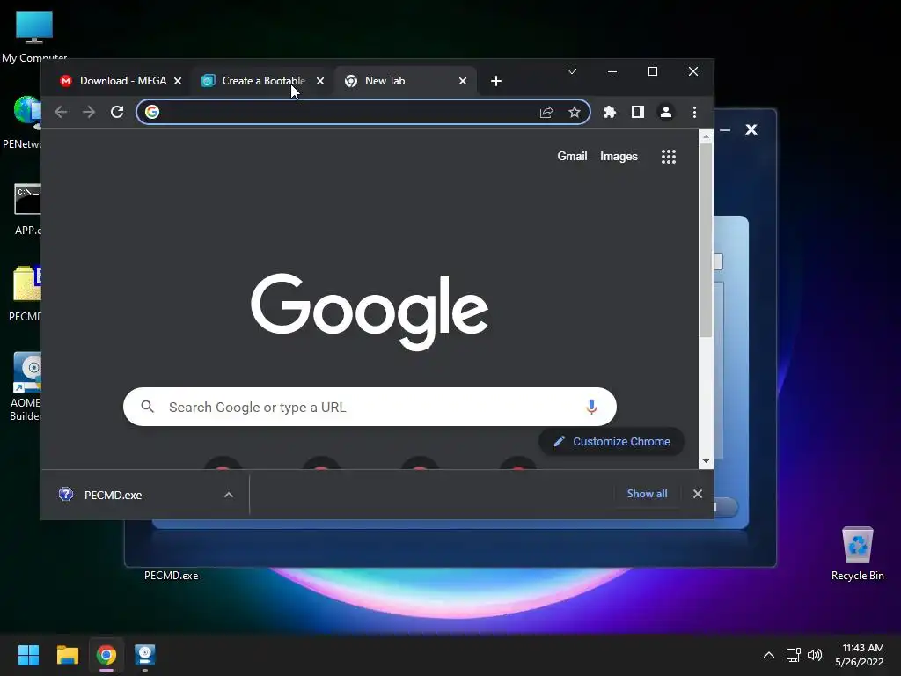
Task: Reload the current Chrome page
Action: tap(117, 112)
